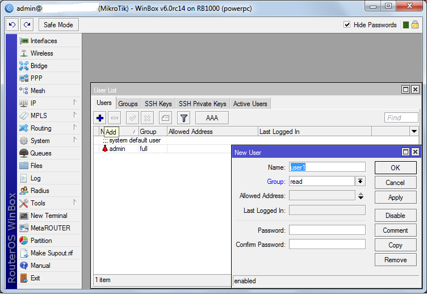The height and width of the screenshot is (294, 427).
Task: Expand the Routing submenu
Action: 75,127
